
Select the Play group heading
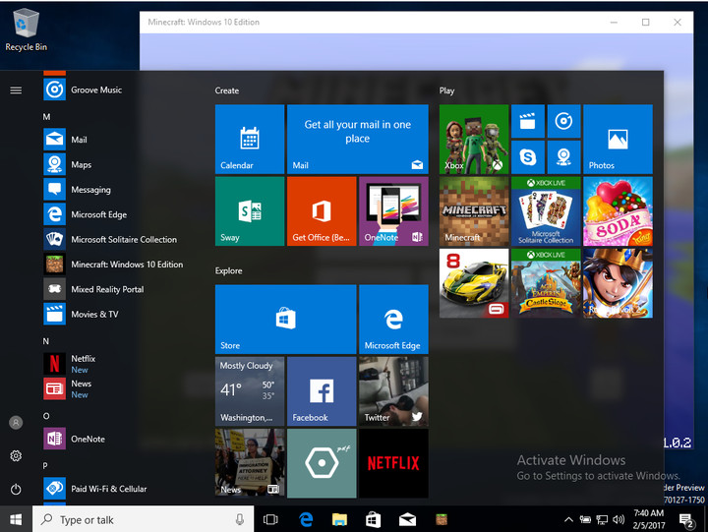point(446,90)
